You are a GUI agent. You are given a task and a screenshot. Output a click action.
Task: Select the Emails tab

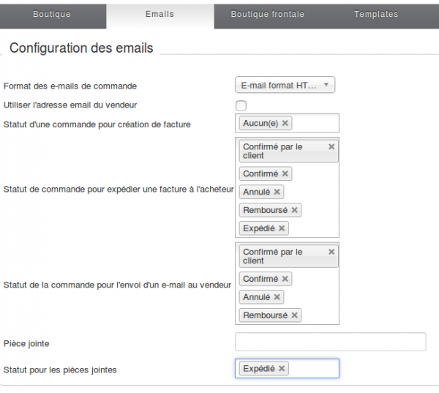pyautogui.click(x=160, y=14)
